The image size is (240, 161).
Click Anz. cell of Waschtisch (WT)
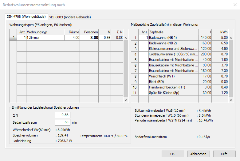pyautogui.click(x=144, y=76)
